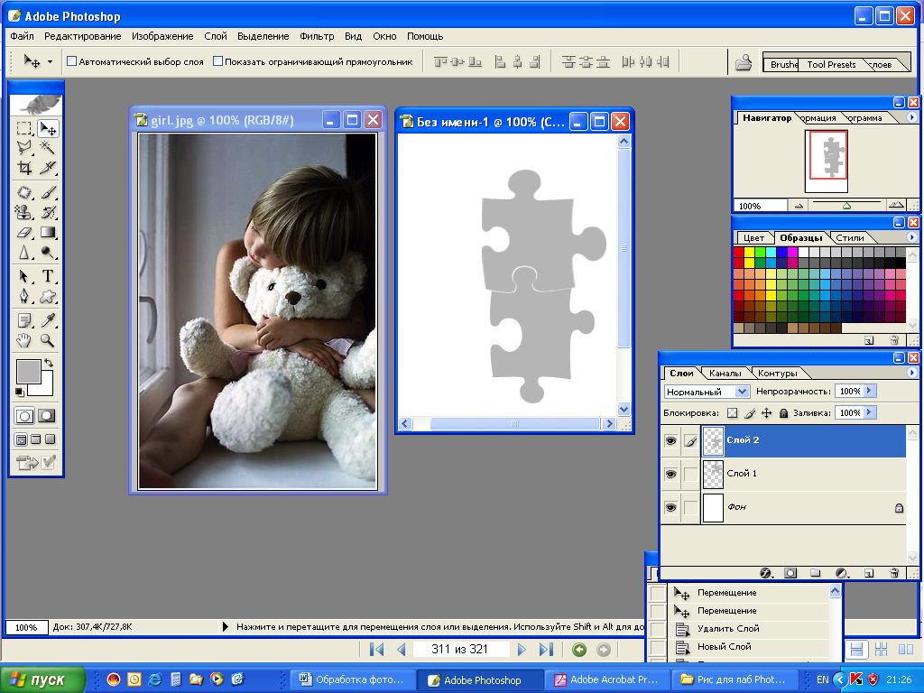Toggle lock transparent pixels

click(732, 413)
